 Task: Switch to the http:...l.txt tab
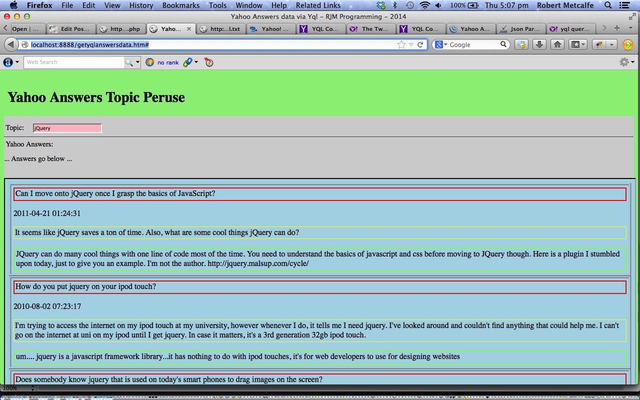[221, 28]
